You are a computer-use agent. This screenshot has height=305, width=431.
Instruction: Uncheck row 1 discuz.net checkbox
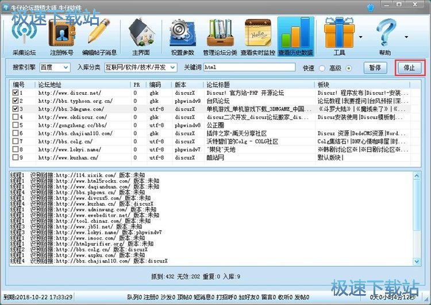pos(16,93)
